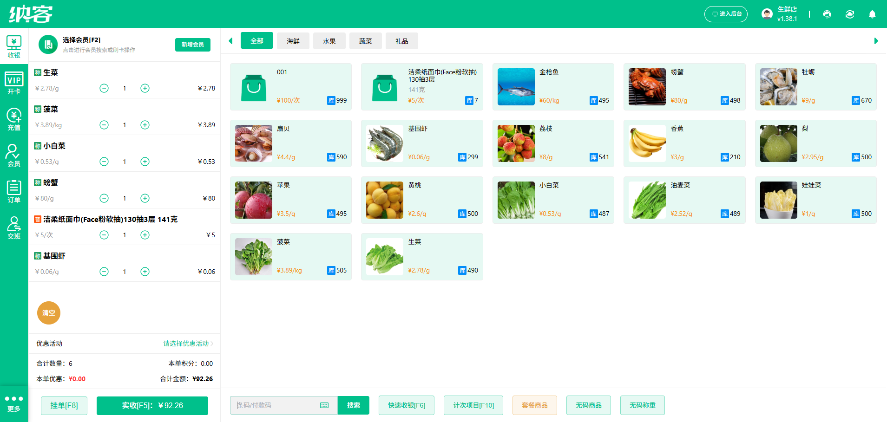This screenshot has width=887, height=422.
Task: Open the 更多 more menu icon
Action: (x=14, y=403)
